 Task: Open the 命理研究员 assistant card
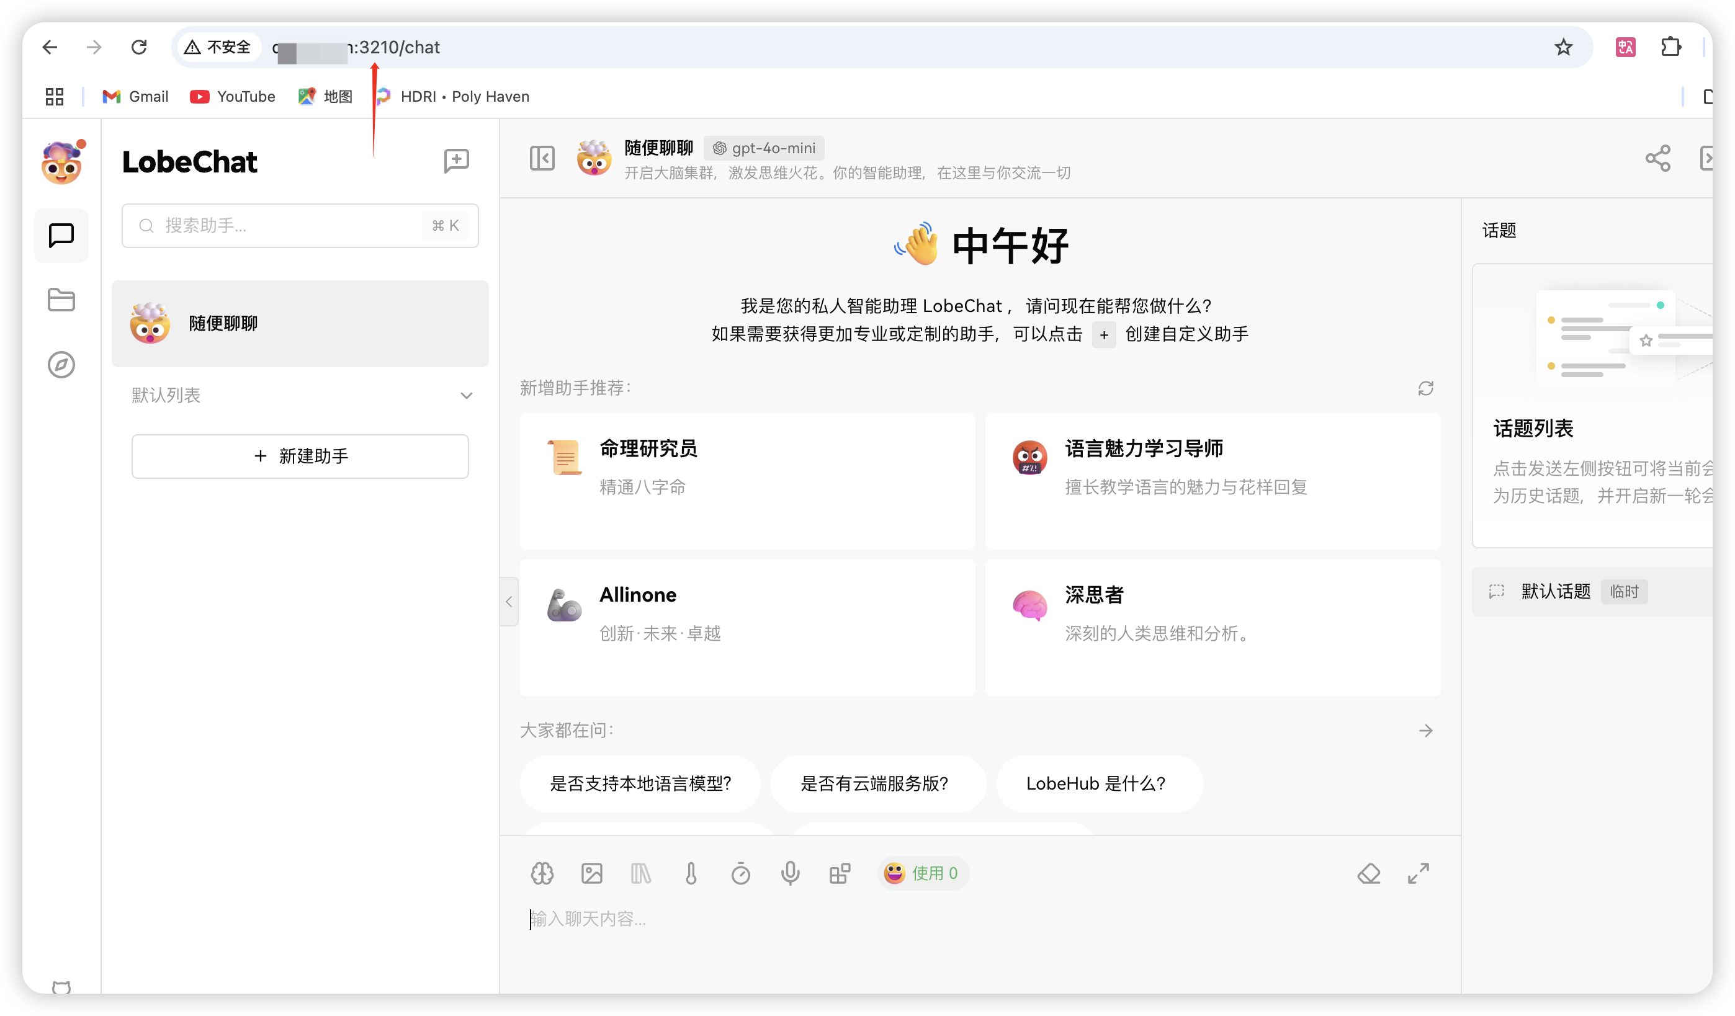748,481
